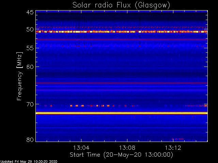Click the 70 frequency tick label
This screenshot has width=218, height=163.
coord(30,104)
